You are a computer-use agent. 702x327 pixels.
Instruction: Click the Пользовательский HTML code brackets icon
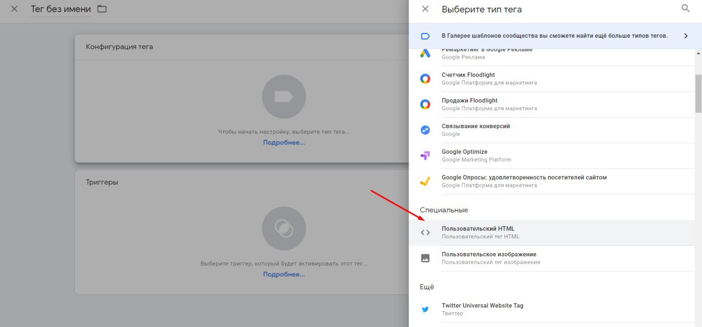[425, 233]
